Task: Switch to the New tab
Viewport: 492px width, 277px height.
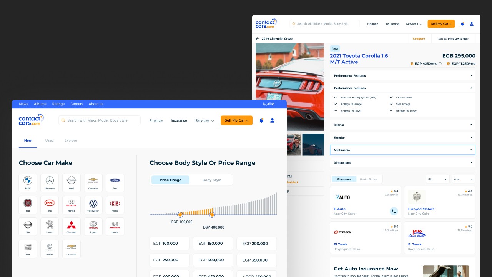Action: point(28,140)
